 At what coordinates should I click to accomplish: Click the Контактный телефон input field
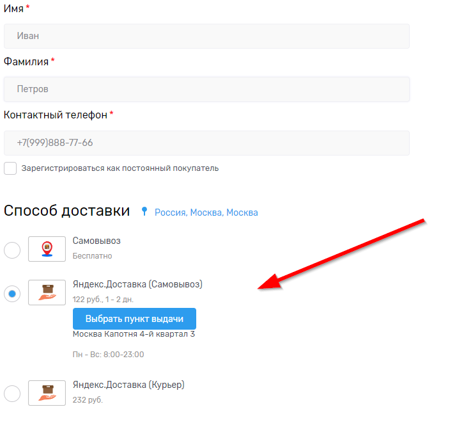click(206, 143)
